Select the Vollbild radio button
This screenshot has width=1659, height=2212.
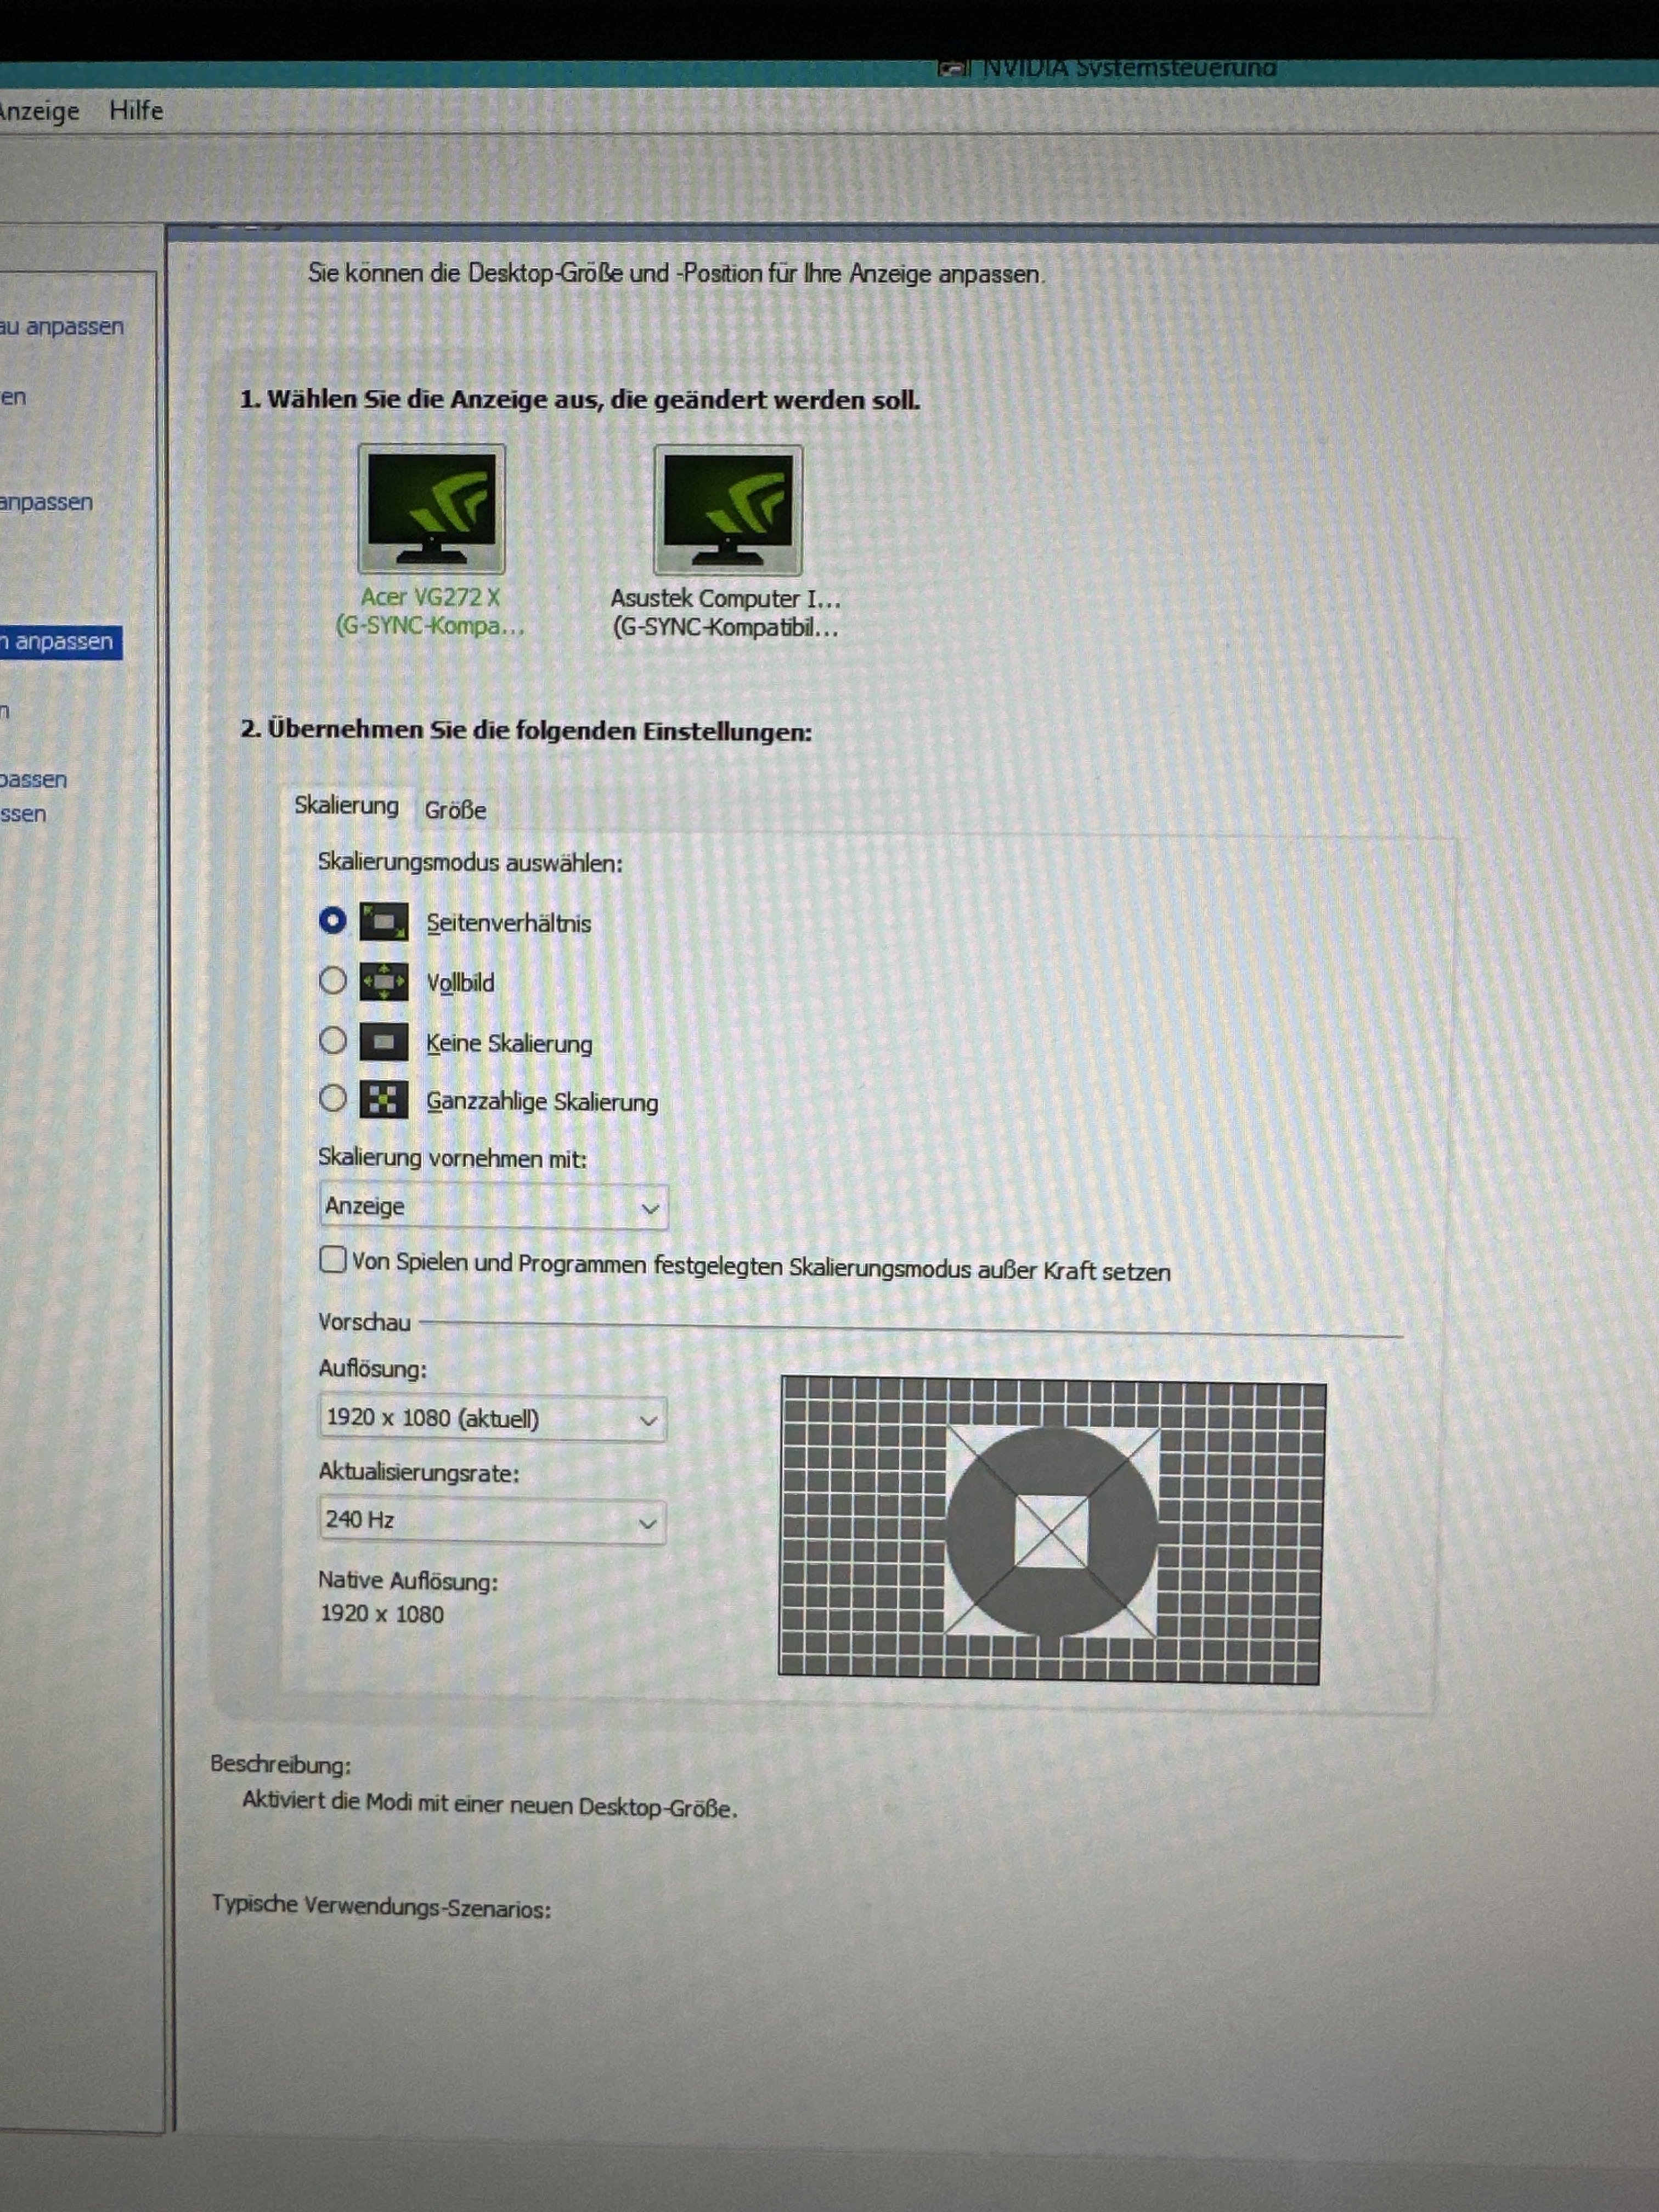tap(333, 981)
